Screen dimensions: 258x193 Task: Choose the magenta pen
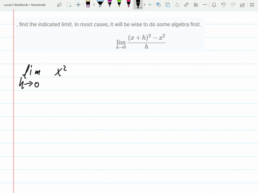coord(110,4)
